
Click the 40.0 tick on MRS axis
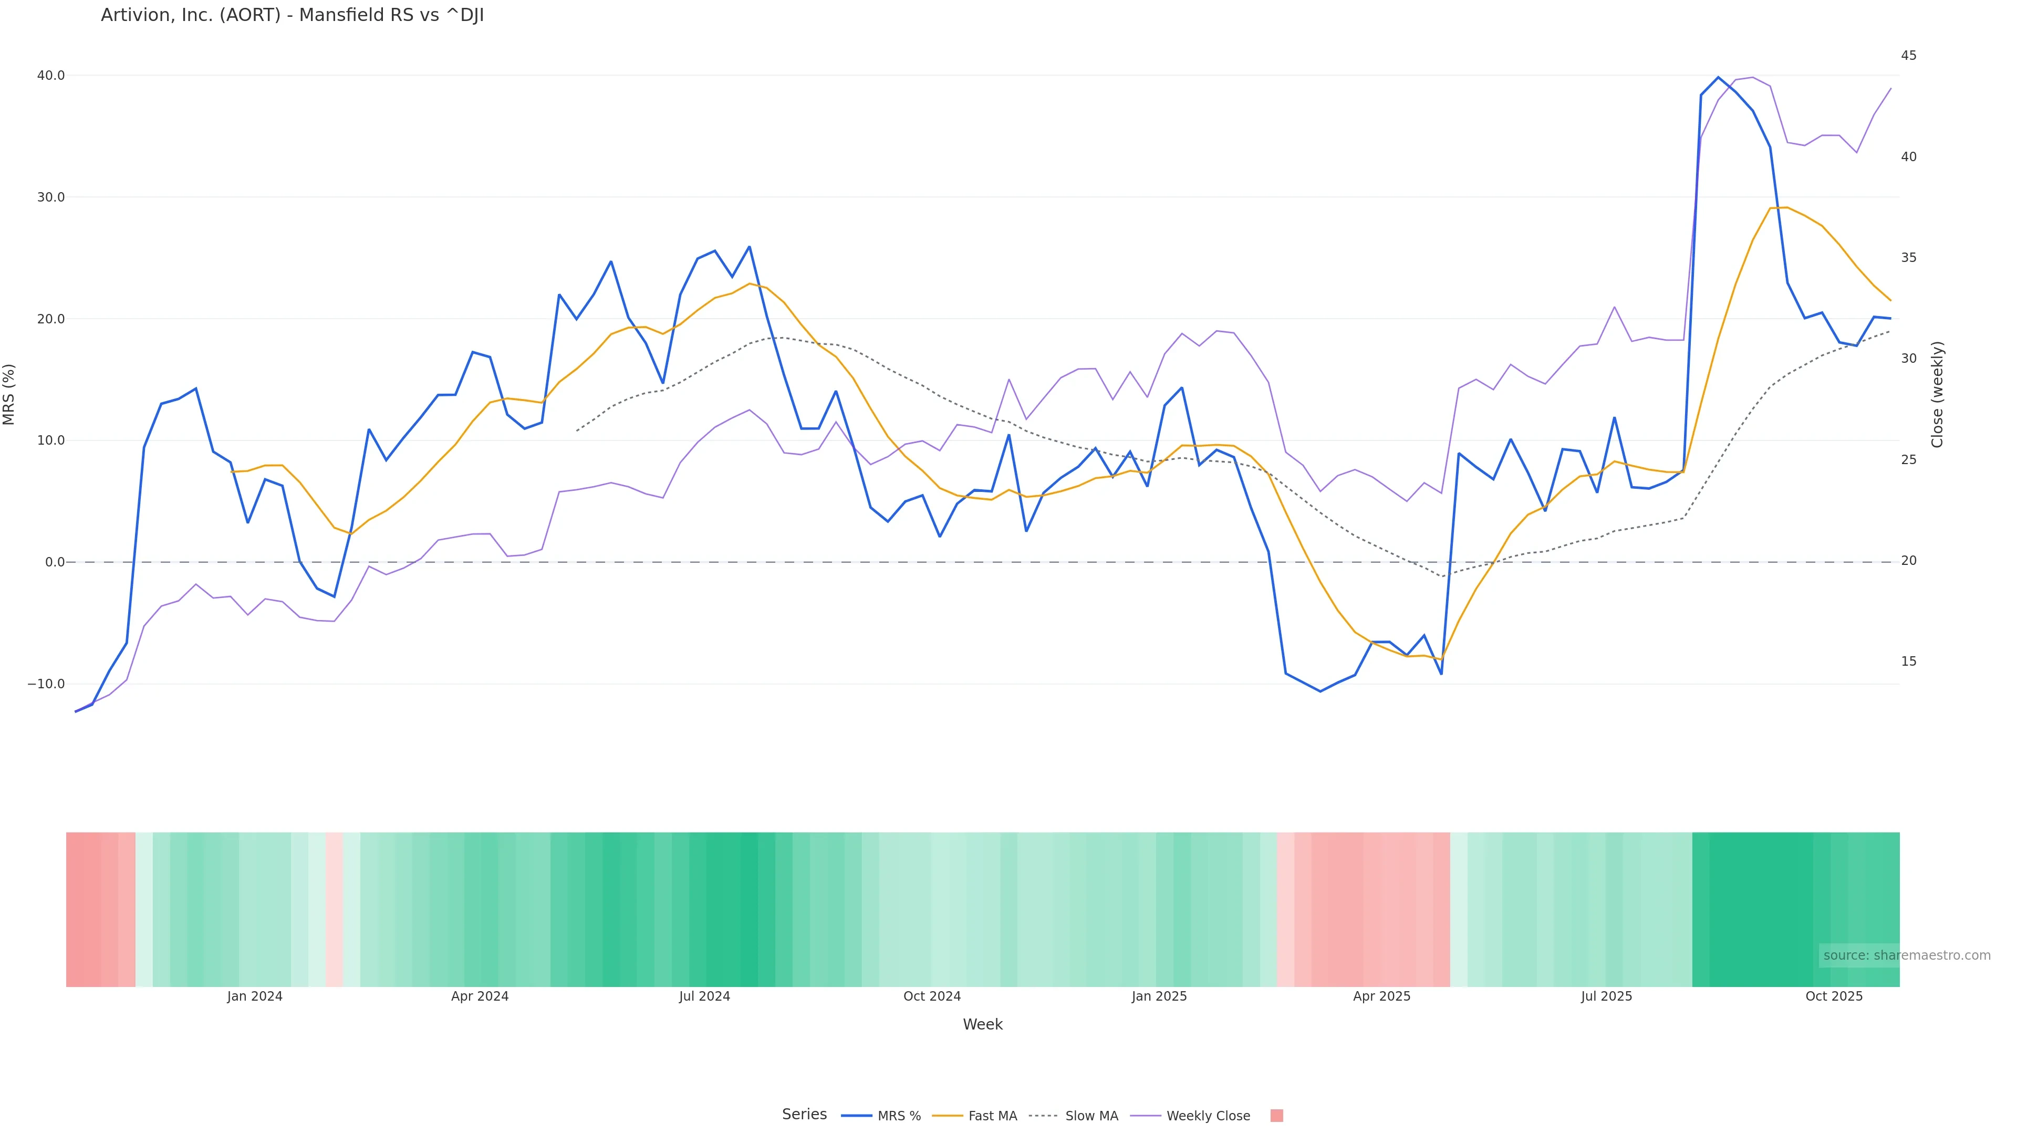point(51,76)
